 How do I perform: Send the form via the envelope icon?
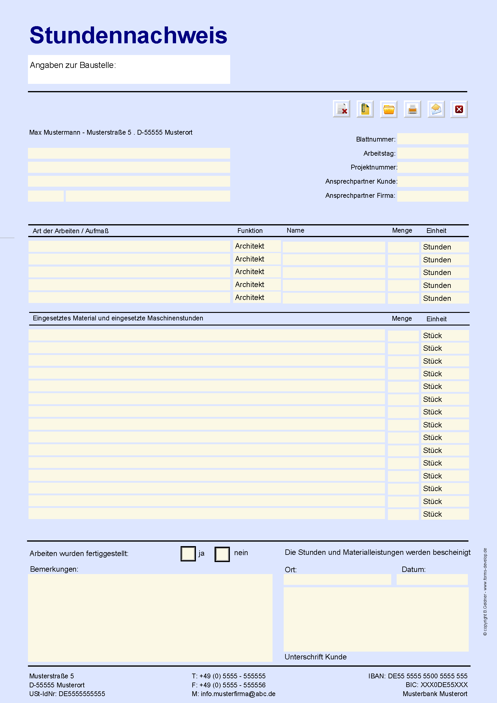(436, 109)
